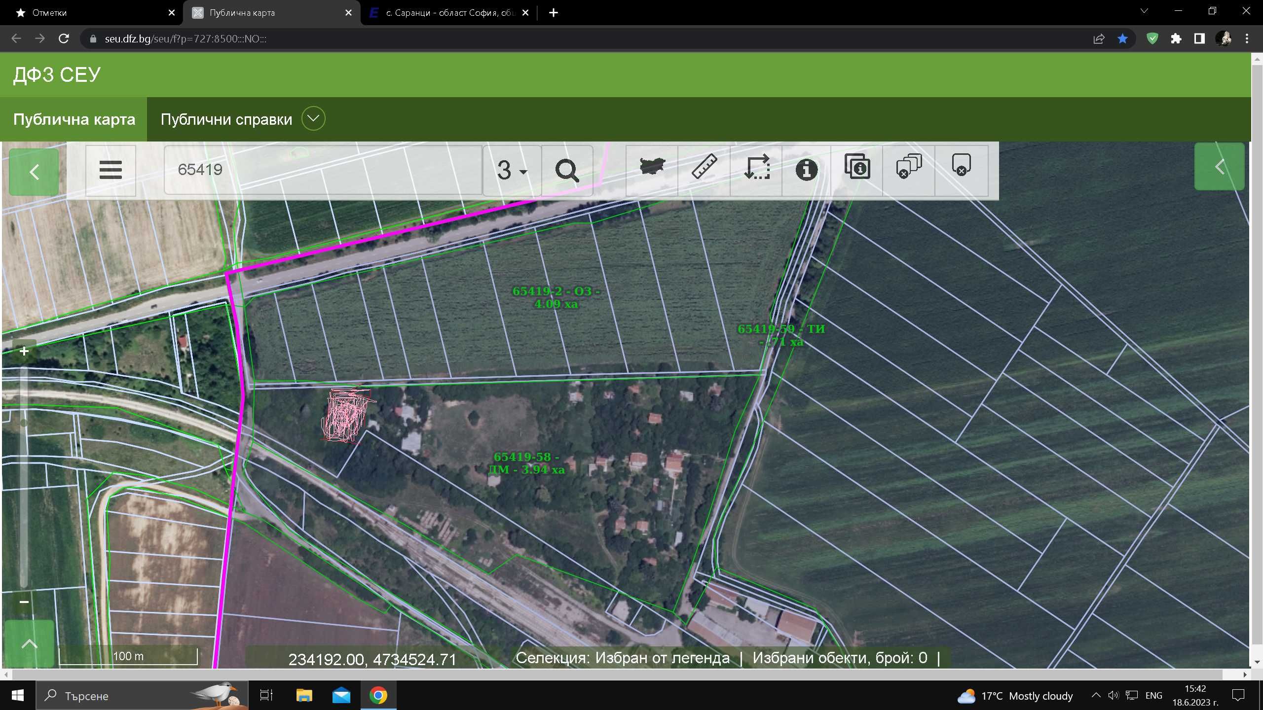Open the right side panel green arrow
This screenshot has width=1263, height=710.
click(x=1219, y=167)
